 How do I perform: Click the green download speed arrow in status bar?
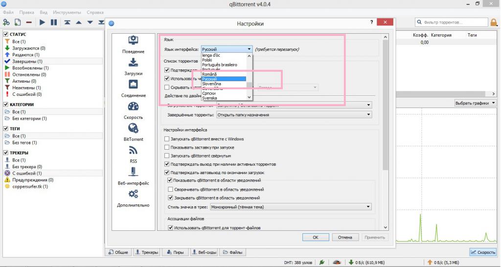tap(351, 263)
